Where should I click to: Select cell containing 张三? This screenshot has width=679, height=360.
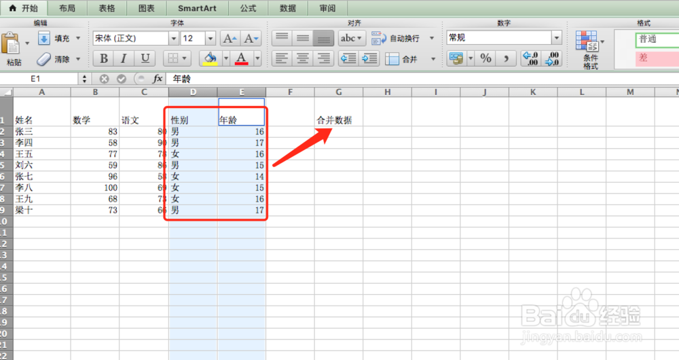[42, 132]
